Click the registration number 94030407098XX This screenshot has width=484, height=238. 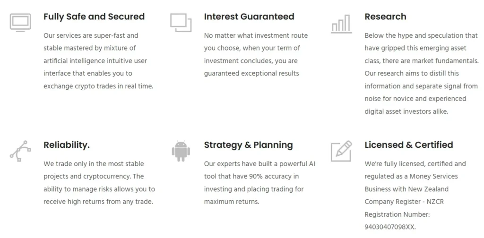(390, 227)
